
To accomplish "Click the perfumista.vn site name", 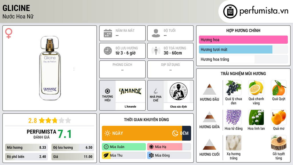I will pyautogui.click(x=264, y=11).
